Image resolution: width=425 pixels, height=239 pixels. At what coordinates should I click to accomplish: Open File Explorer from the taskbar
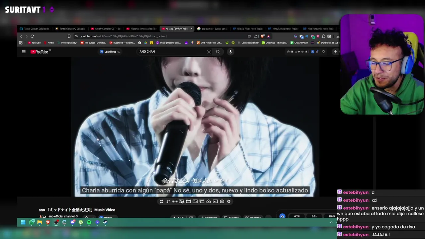(x=40, y=222)
